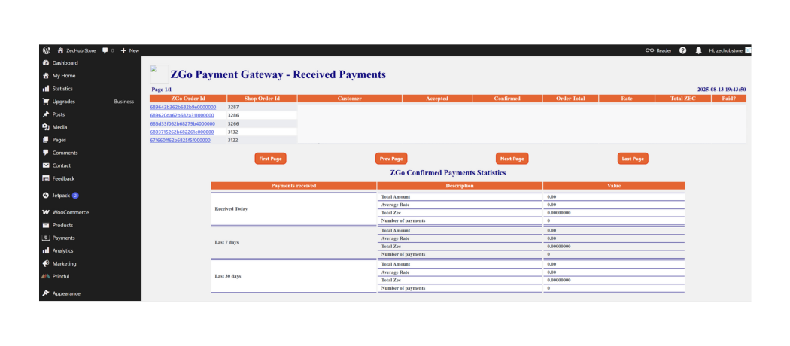The image size is (790, 346).
Task: Click the Contact envelope icon
Action: 46,165
